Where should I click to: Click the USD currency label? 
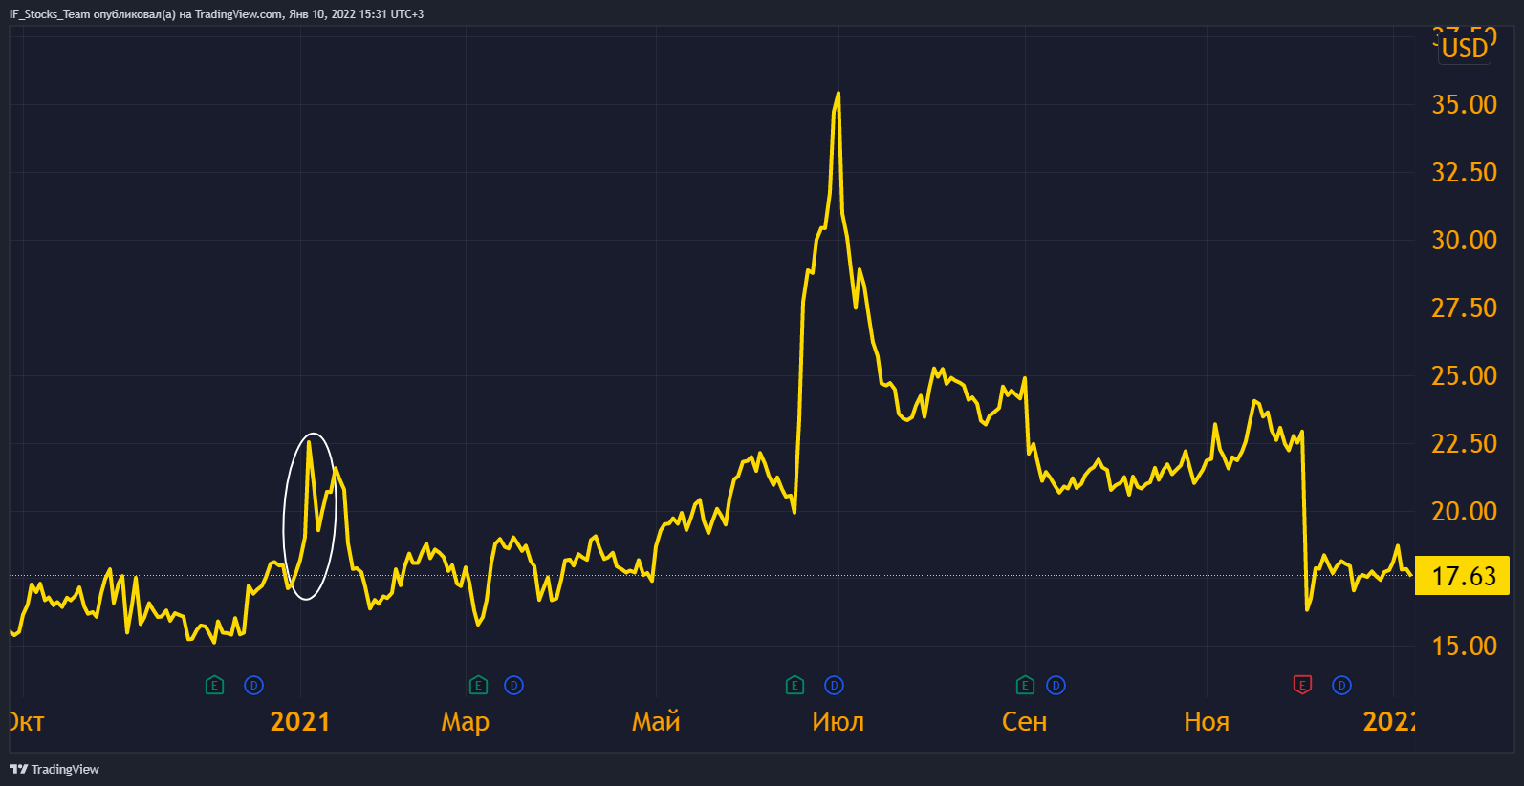(1465, 48)
